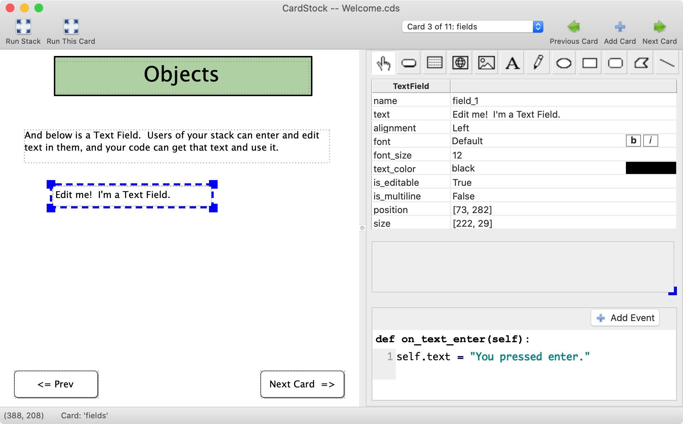Select the Web View globe tool
This screenshot has height=424, width=683.
coord(460,63)
